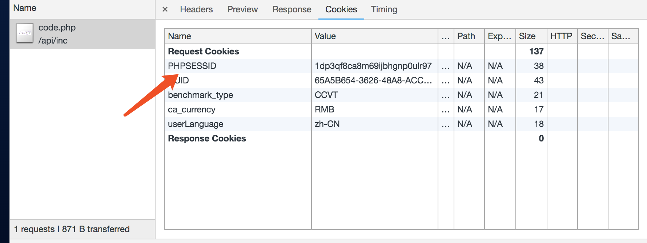Close the request details panel
Screen dimensions: 647x243
click(165, 9)
